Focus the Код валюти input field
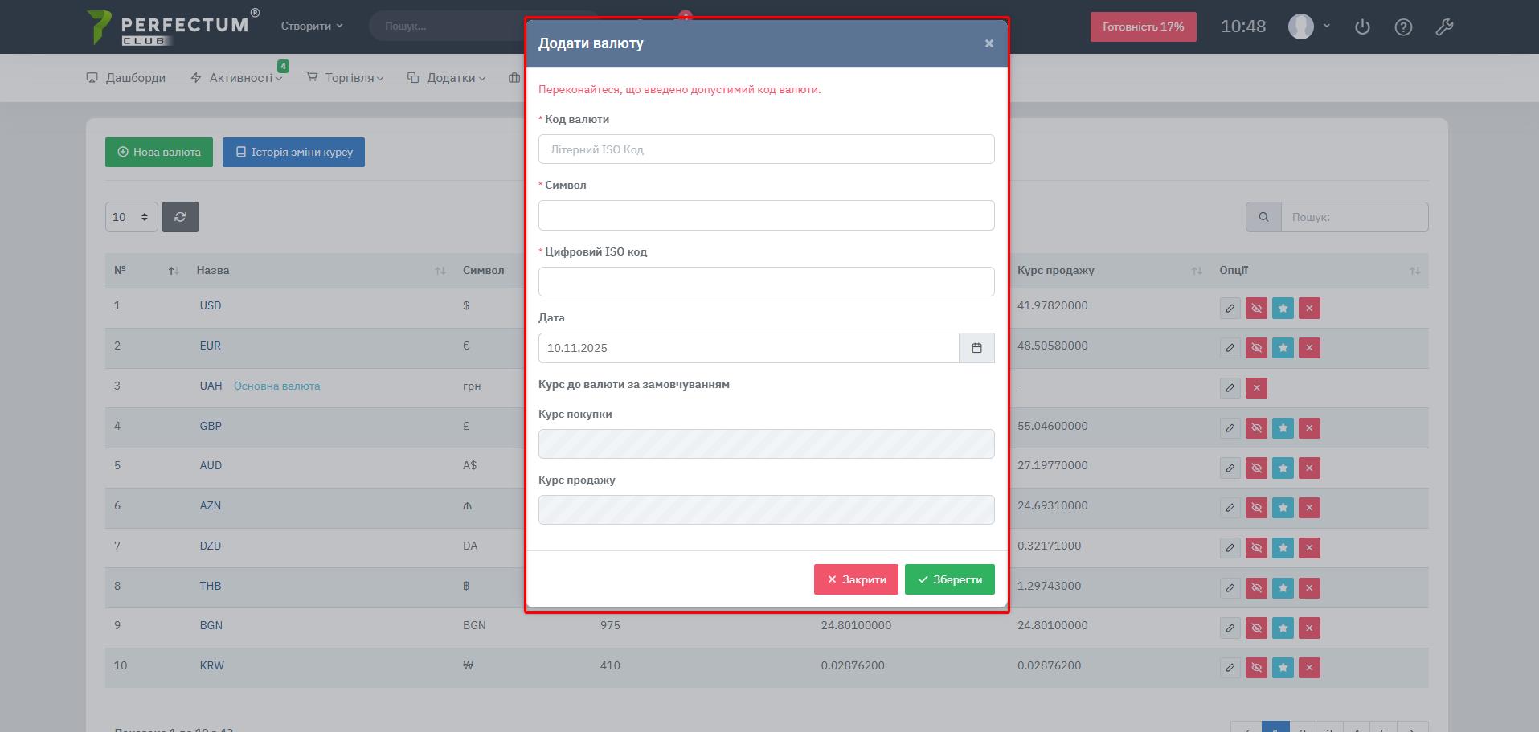Screen dimensions: 1539x732 (x=766, y=149)
